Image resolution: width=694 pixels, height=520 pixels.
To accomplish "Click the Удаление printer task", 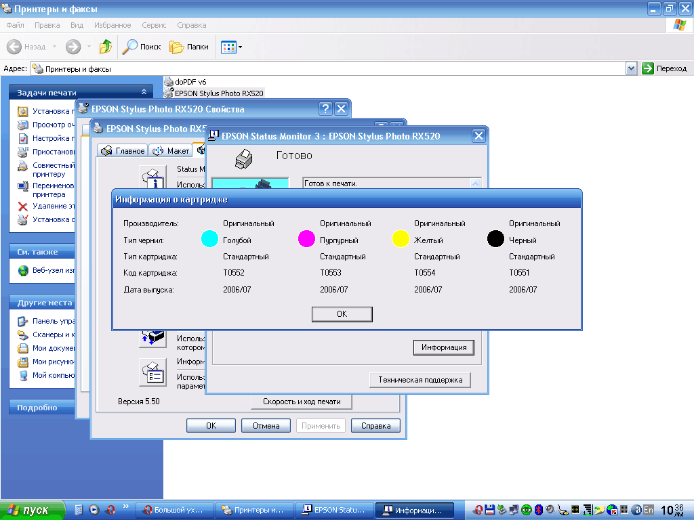I will pyautogui.click(x=46, y=206).
